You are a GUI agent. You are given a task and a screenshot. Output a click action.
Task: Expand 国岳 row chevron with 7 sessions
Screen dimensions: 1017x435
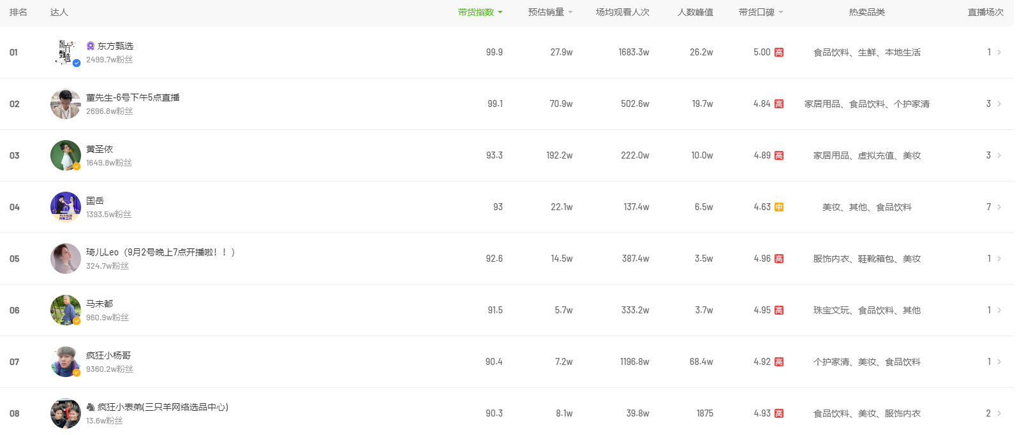click(x=999, y=207)
